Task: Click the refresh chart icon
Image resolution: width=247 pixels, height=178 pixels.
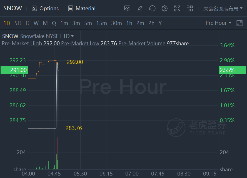Action: pyautogui.click(x=152, y=8)
